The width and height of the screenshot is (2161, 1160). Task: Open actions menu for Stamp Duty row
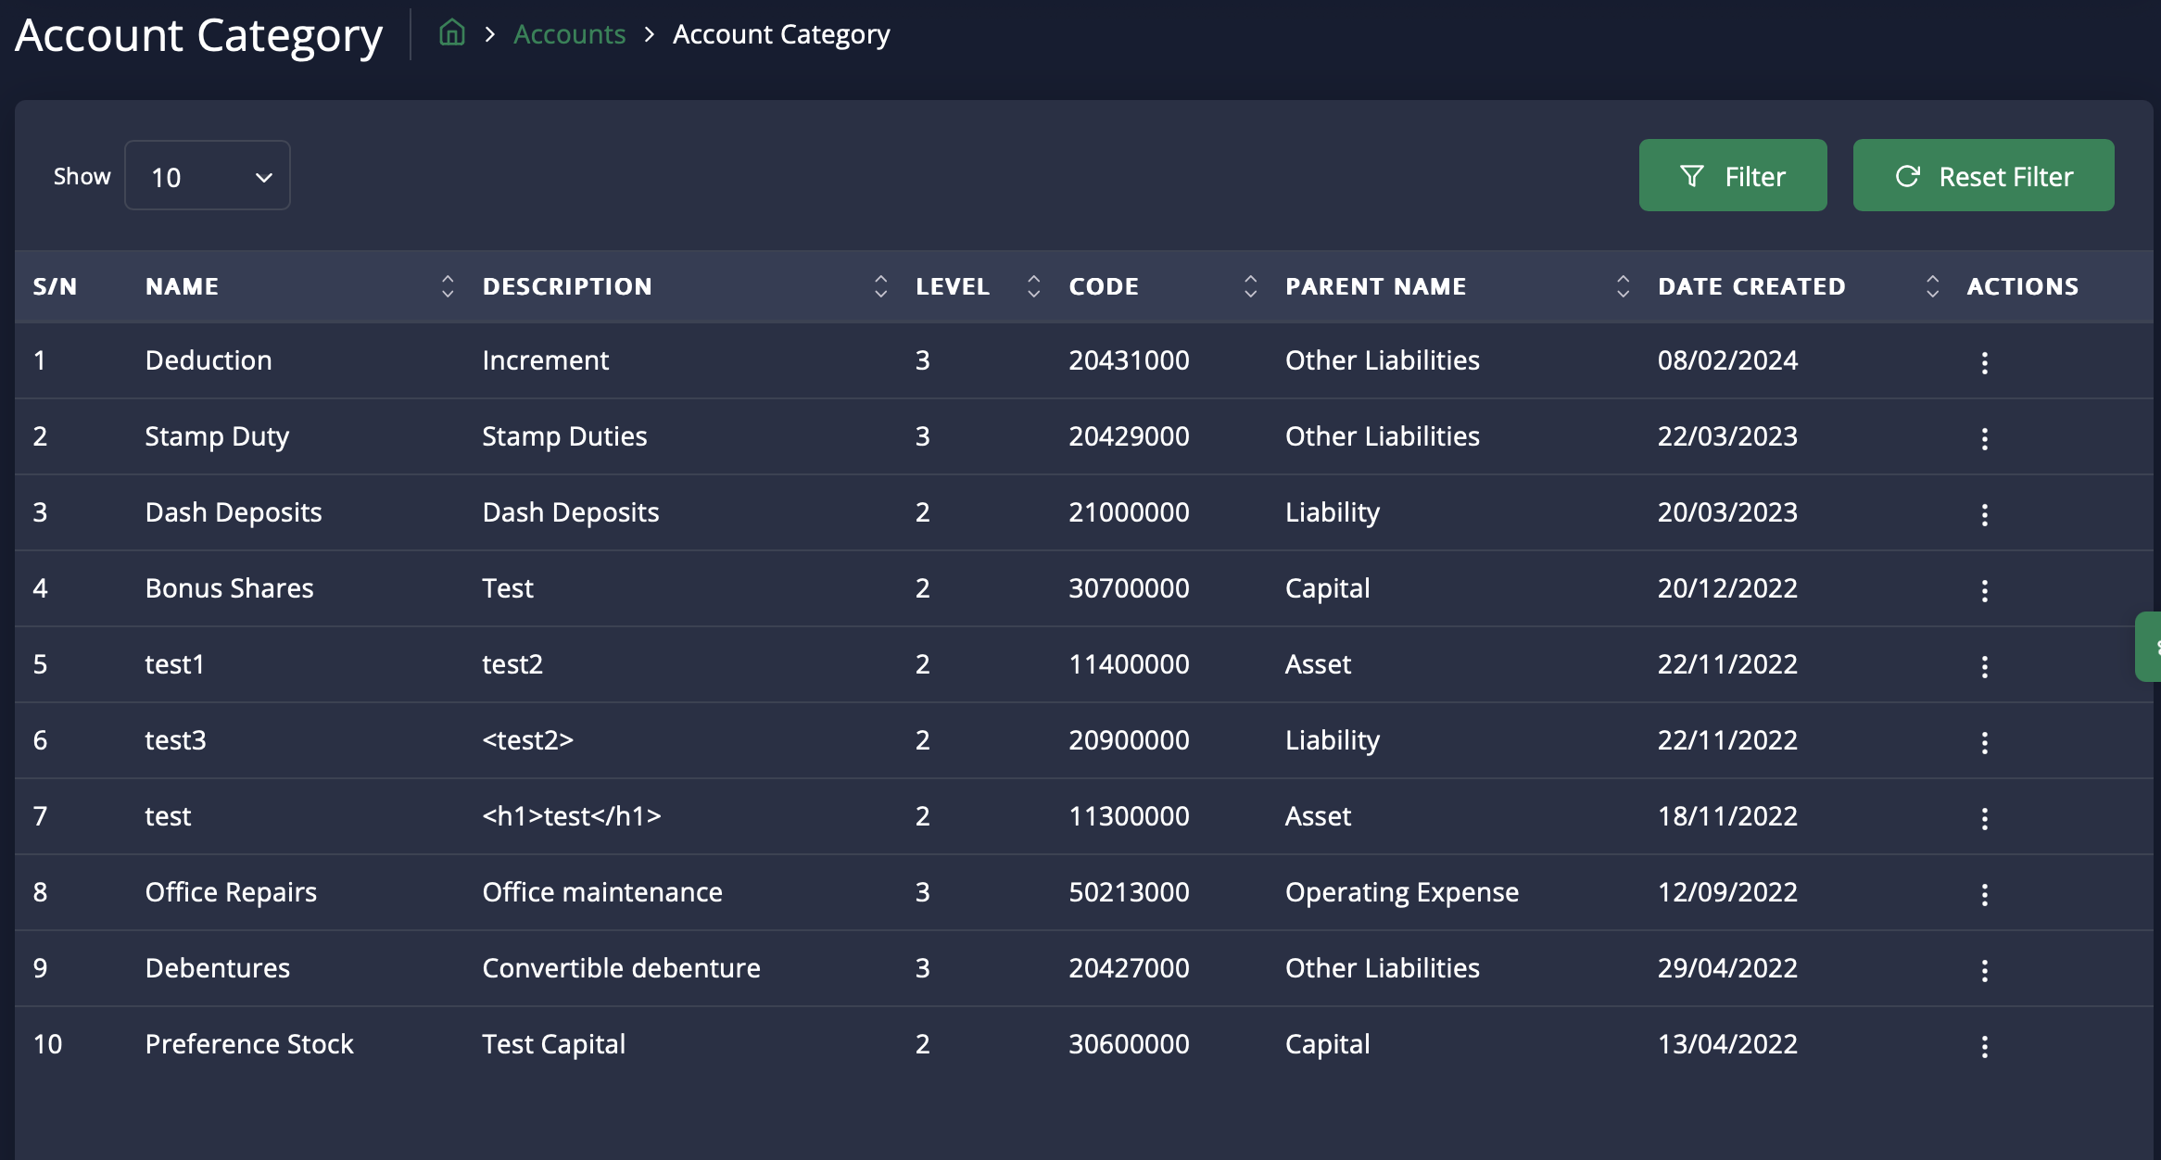coord(1984,438)
